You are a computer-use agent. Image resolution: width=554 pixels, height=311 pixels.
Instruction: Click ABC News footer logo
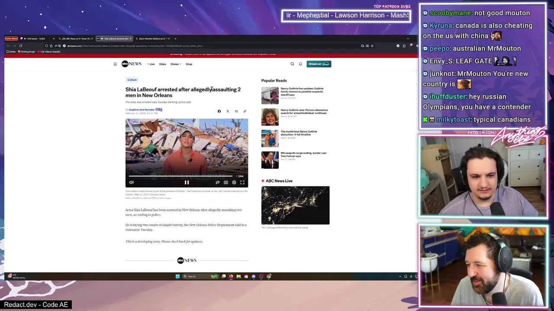[187, 260]
